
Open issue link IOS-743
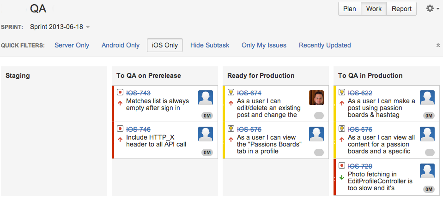click(x=139, y=93)
